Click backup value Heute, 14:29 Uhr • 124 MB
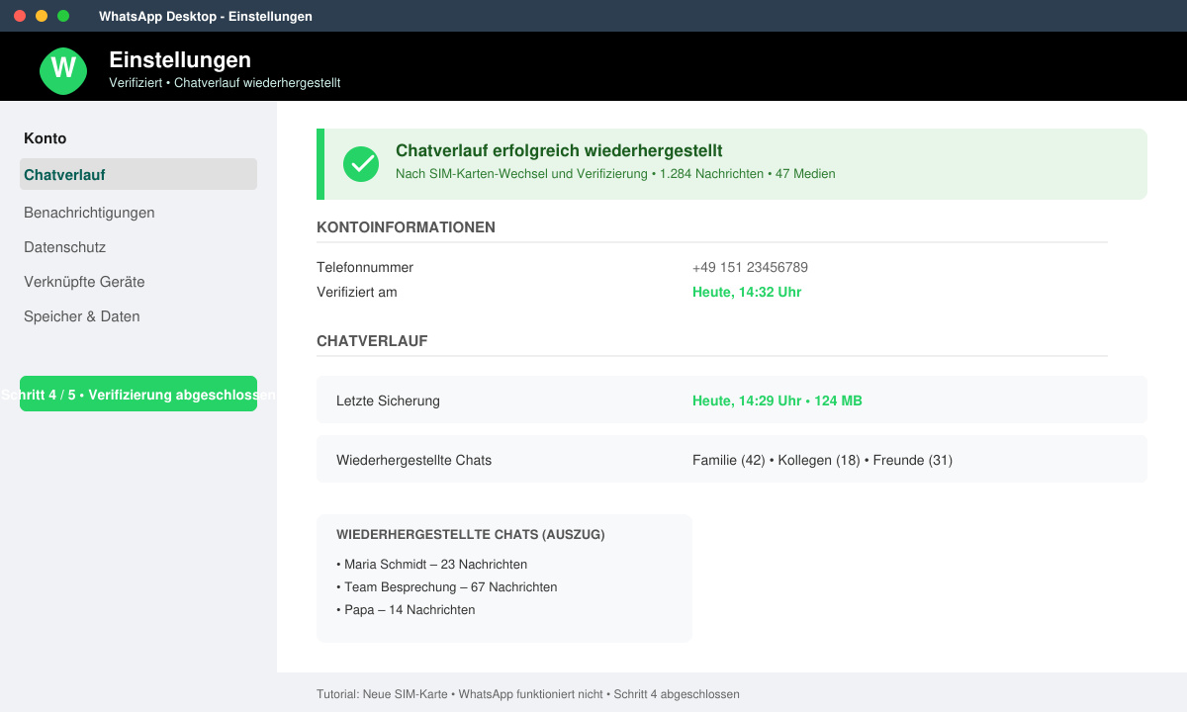 777,400
